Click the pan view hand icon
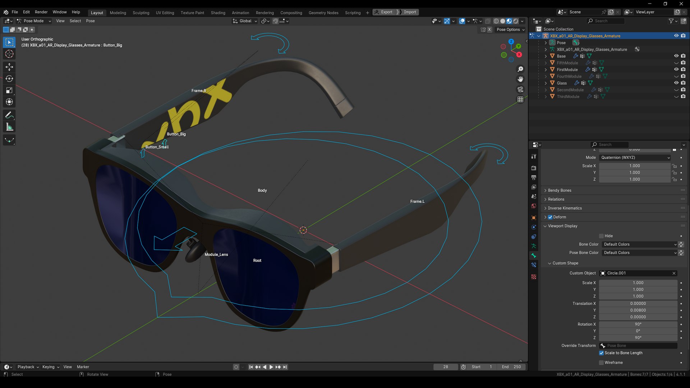Viewport: 690px width, 388px height. click(520, 79)
